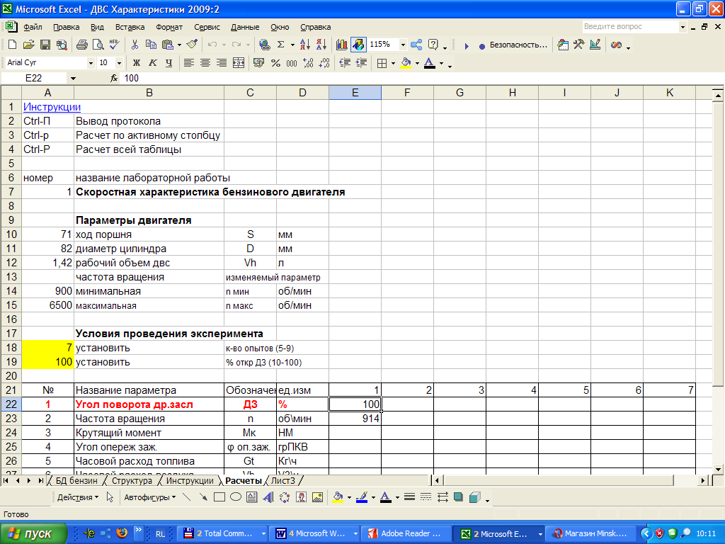Expand Name Box dropdown arrow
Image resolution: width=725 pixels, height=544 pixels.
tap(73, 79)
